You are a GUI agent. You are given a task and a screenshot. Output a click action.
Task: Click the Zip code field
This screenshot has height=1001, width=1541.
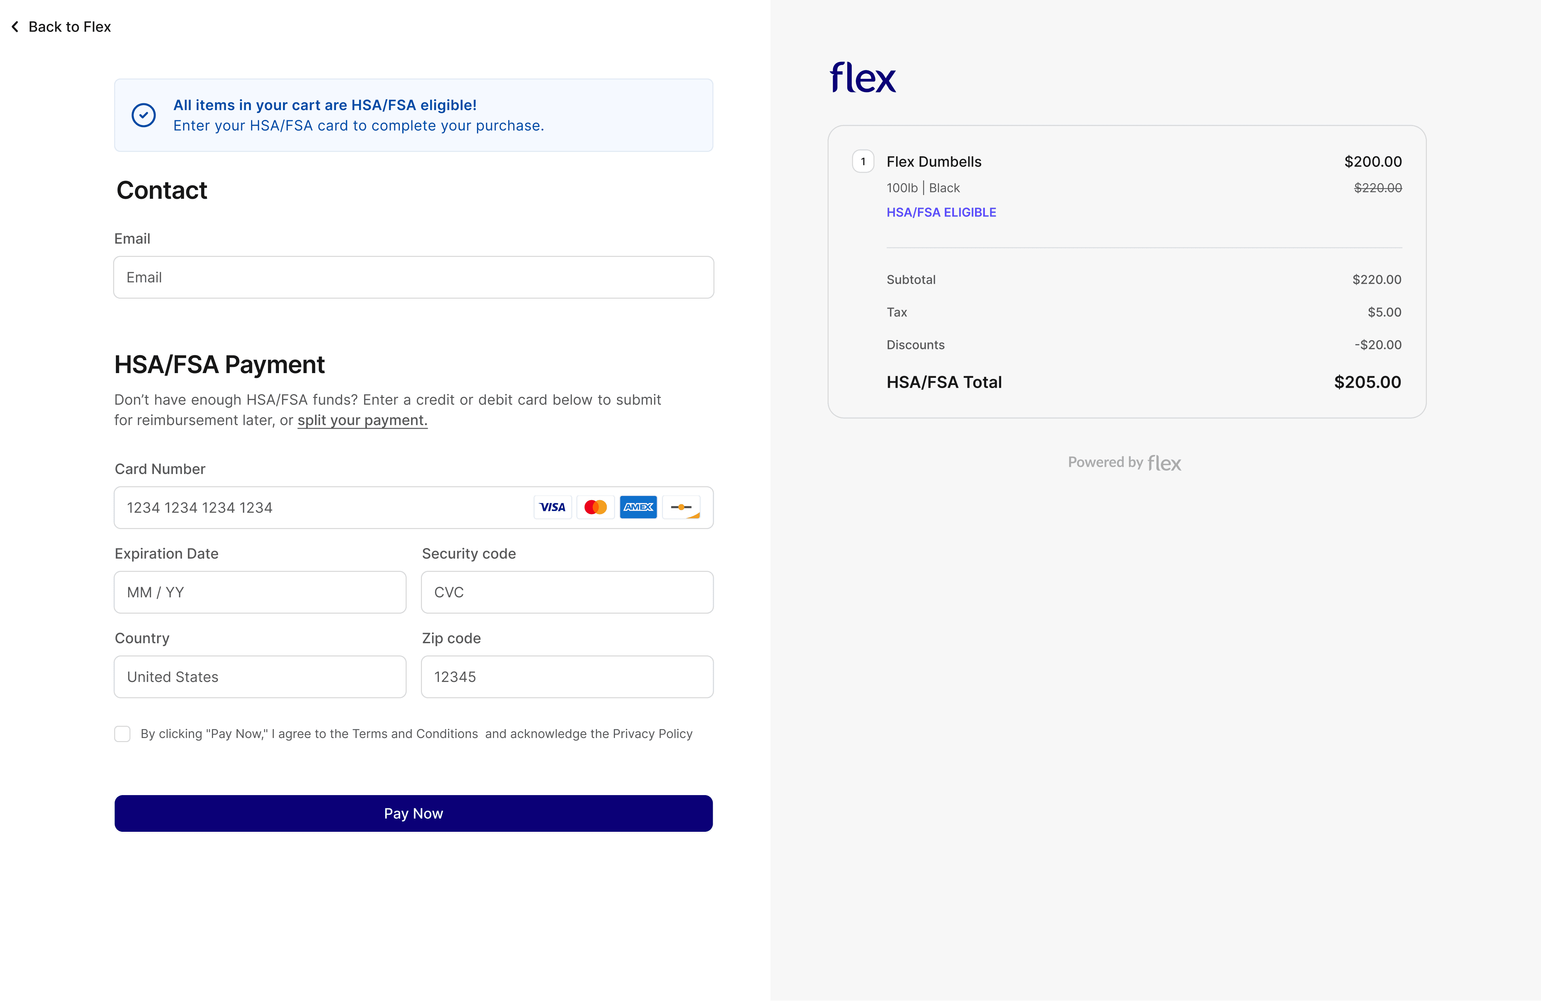coord(567,677)
